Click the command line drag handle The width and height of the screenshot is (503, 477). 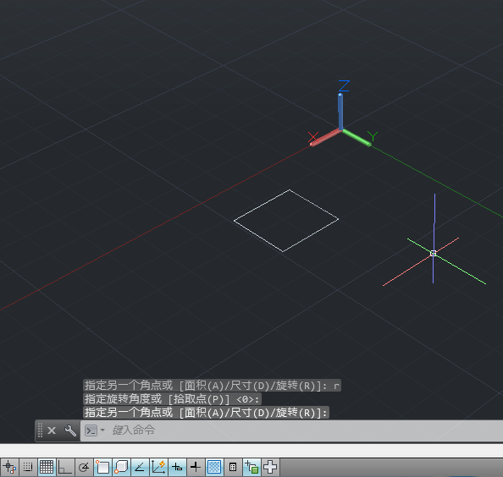tap(40, 430)
